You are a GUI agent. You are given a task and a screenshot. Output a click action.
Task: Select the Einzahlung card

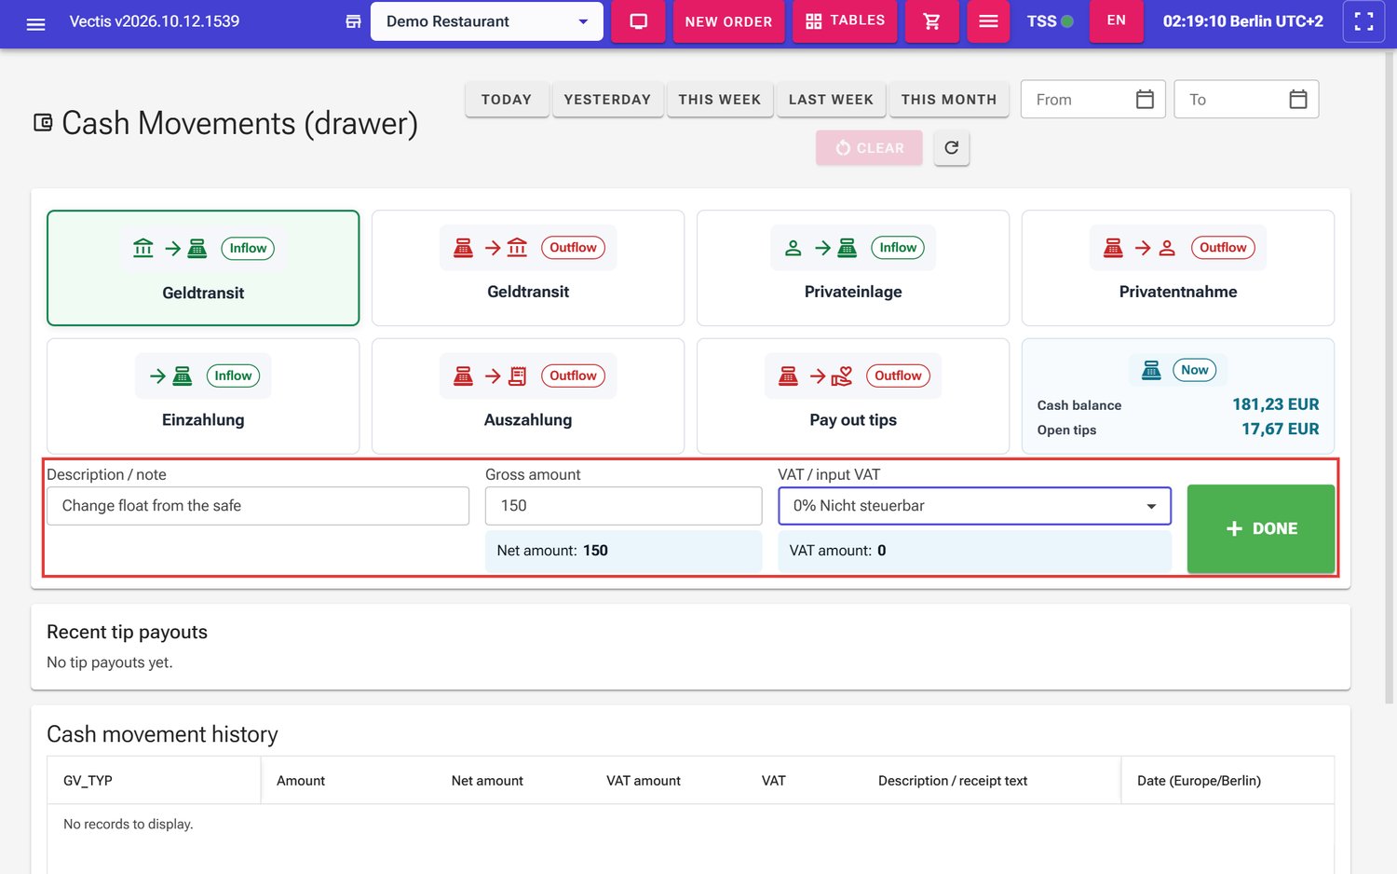click(x=203, y=396)
